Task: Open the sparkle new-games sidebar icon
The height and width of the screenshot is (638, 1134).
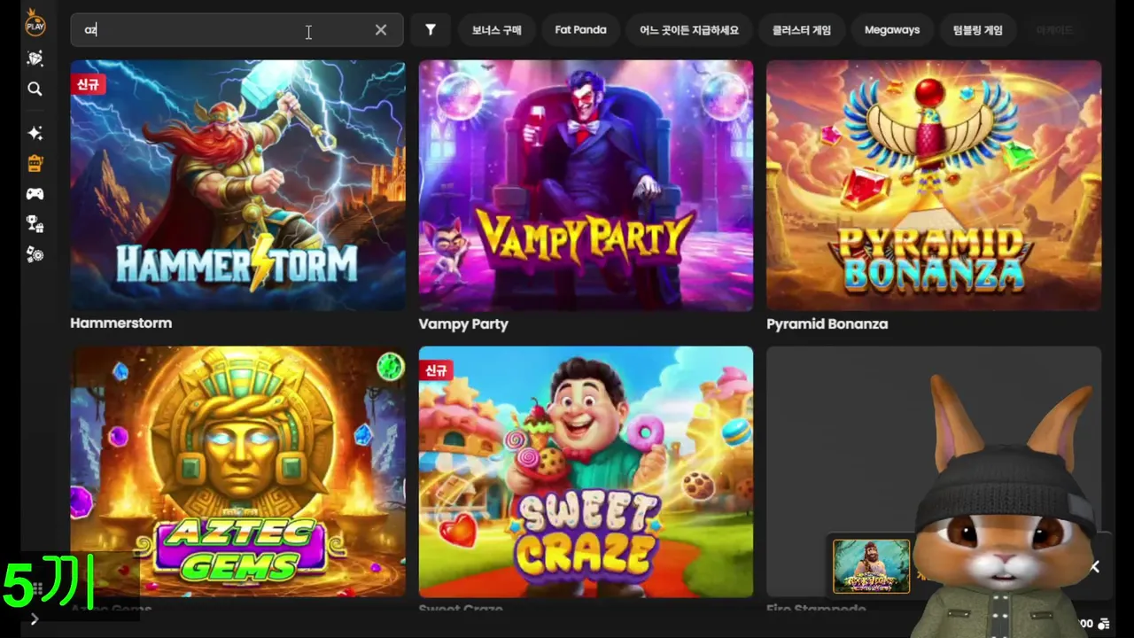Action: point(35,133)
